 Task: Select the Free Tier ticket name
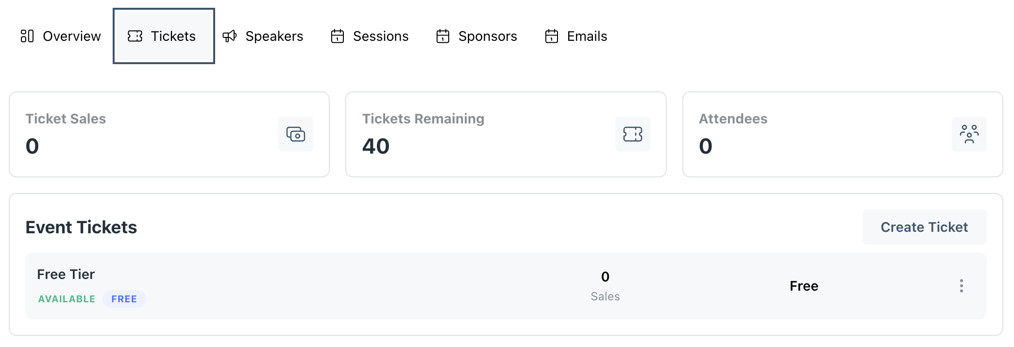click(66, 274)
